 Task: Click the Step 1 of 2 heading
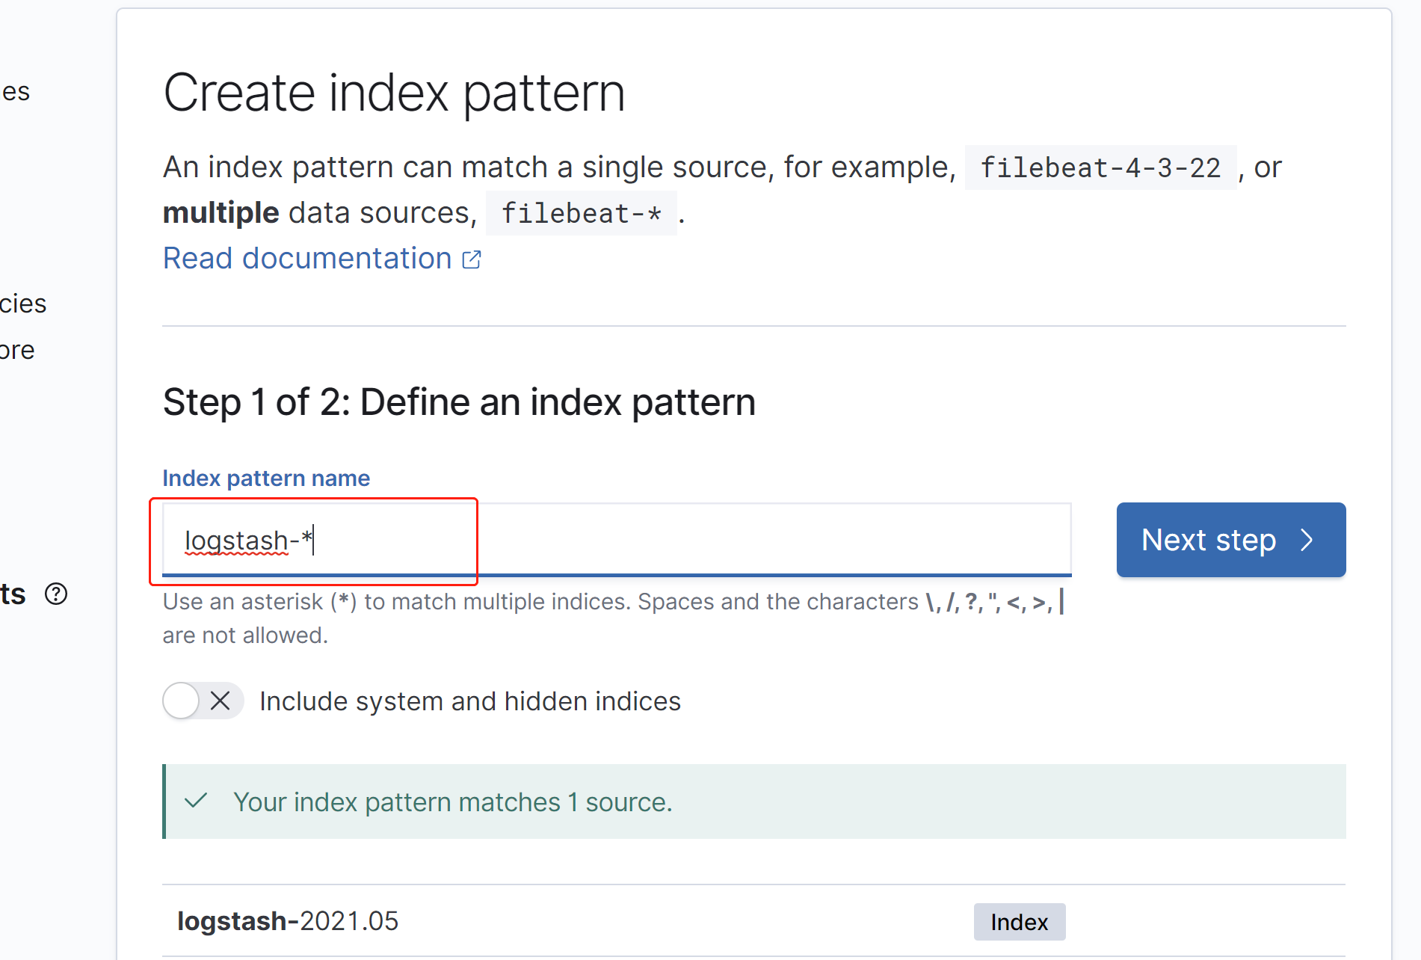click(x=459, y=402)
